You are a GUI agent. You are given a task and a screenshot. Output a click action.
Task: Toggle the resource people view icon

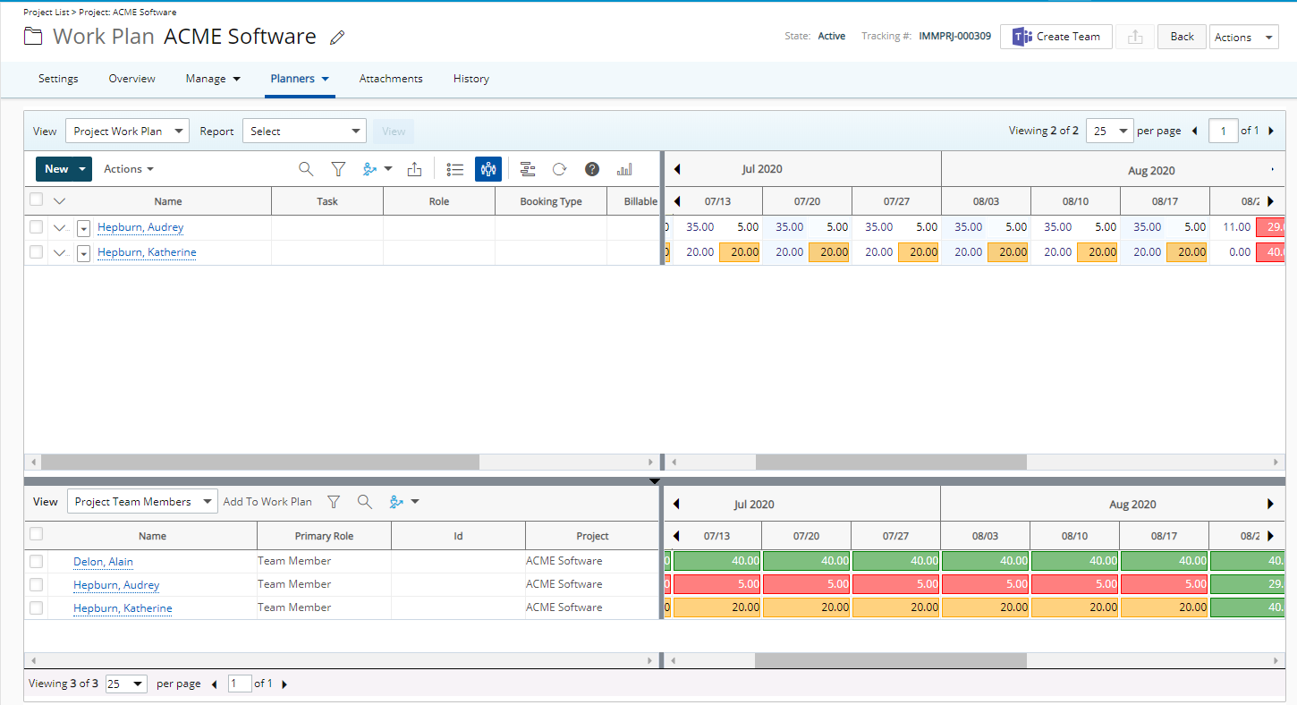click(487, 169)
